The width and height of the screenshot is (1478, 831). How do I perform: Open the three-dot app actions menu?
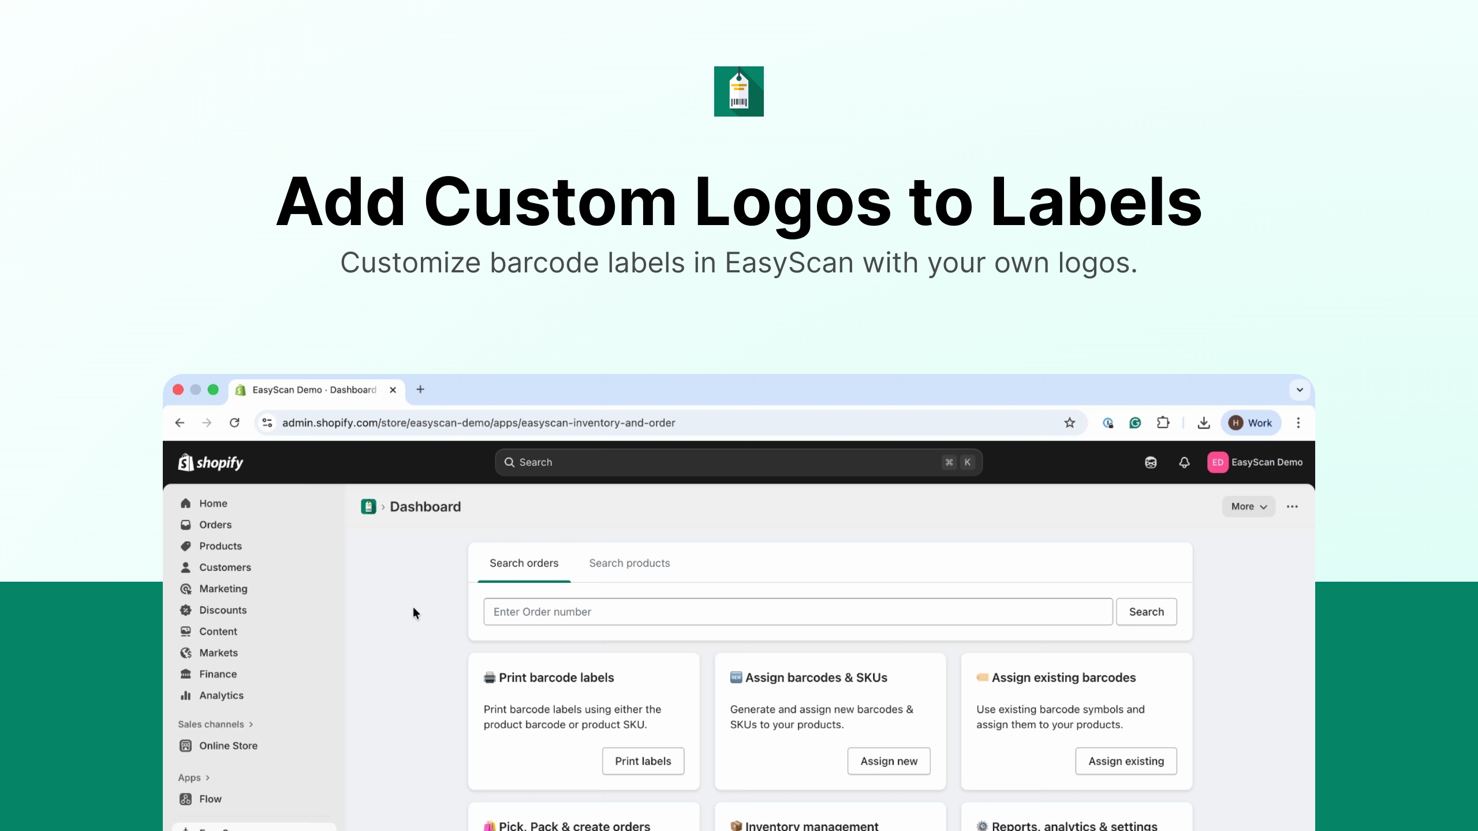pos(1292,507)
